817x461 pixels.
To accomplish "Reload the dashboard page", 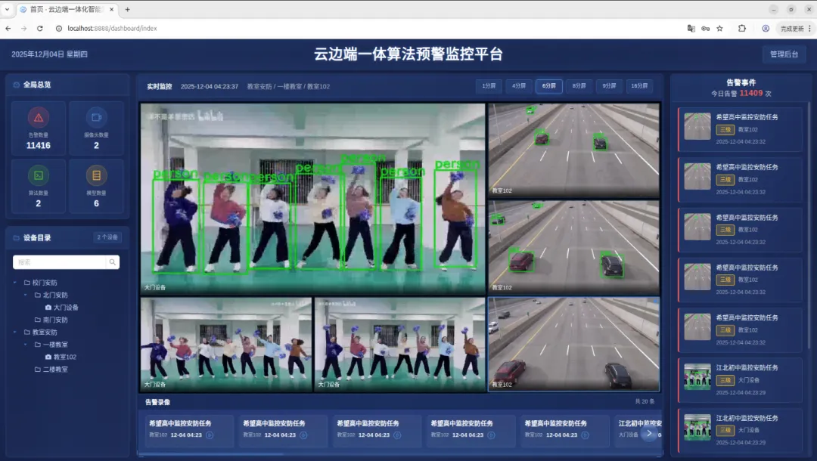I will click(39, 29).
